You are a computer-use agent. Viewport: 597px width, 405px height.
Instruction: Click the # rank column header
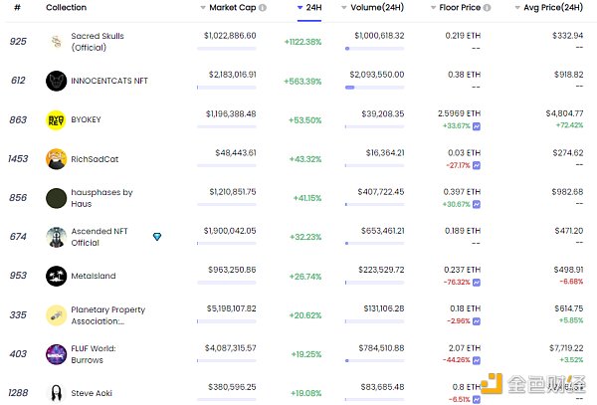point(17,7)
